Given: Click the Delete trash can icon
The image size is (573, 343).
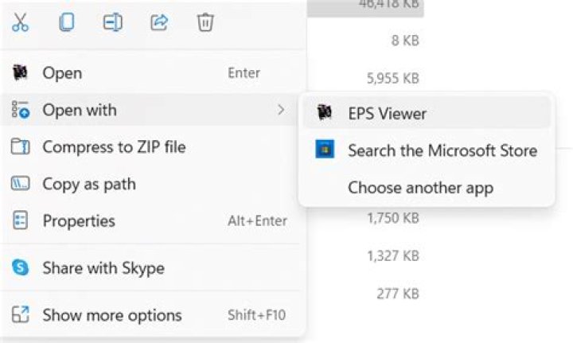Looking at the screenshot, I should (x=205, y=23).
